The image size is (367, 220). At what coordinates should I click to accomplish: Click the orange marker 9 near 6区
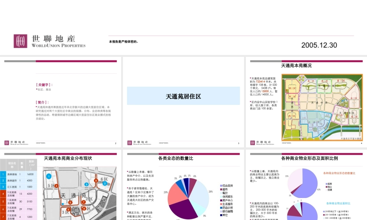96,180
